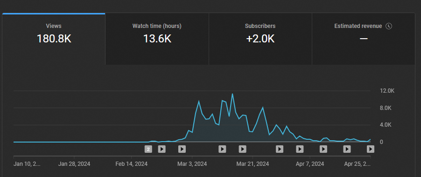Click the highest peak of the views line chart
421x177 pixels.
coord(232,94)
